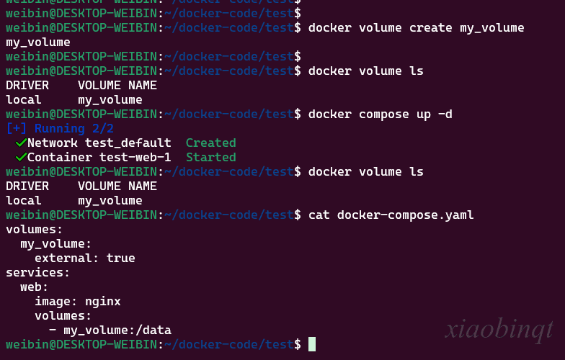Click the "image: nginx" line
Viewport: 565px width, 360px height.
[77, 302]
